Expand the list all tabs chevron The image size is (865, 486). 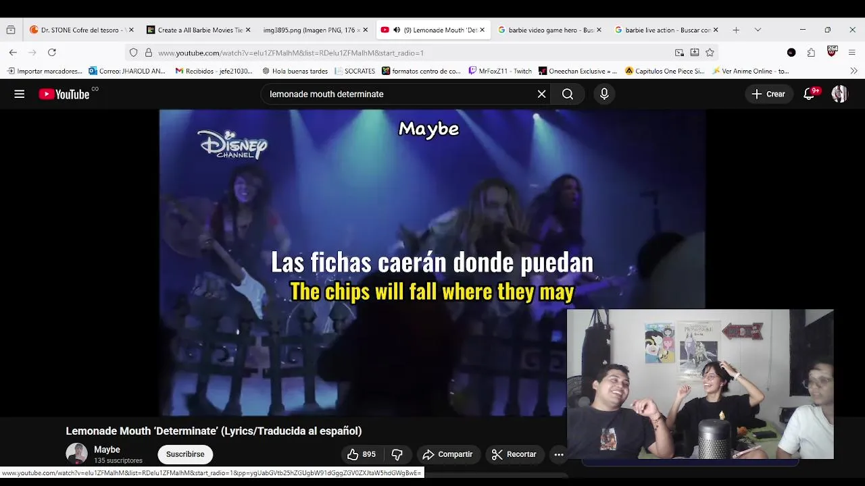click(758, 30)
